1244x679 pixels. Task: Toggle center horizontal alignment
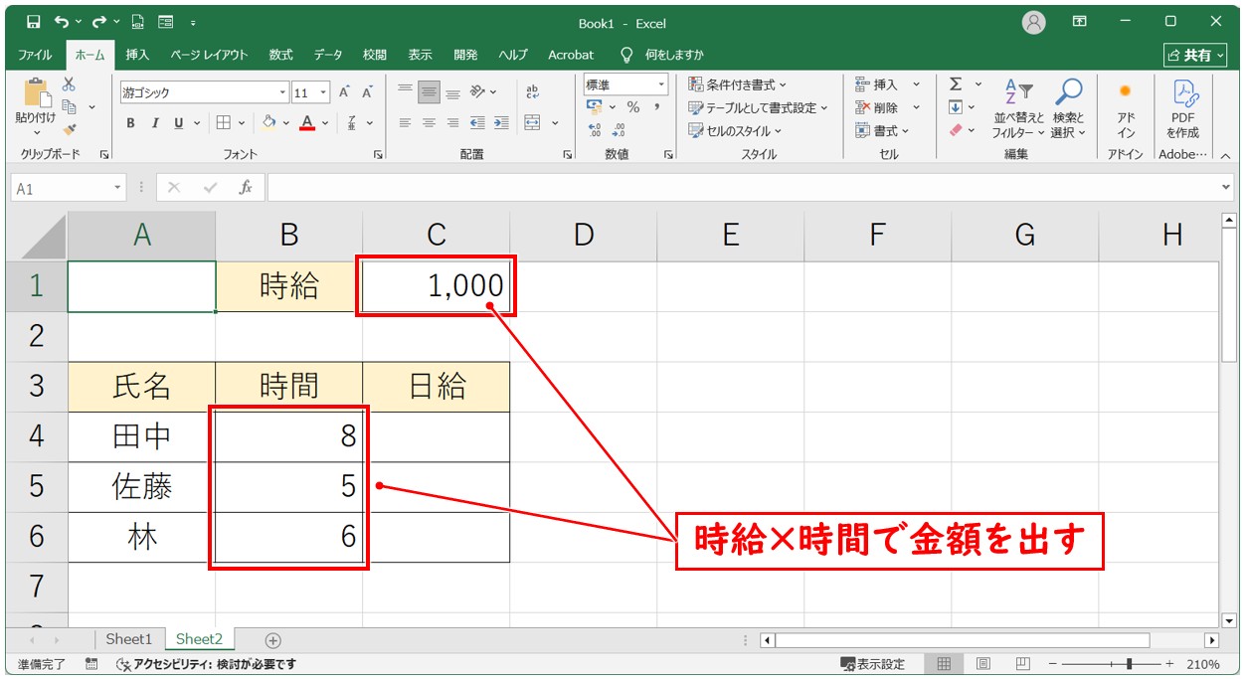pyautogui.click(x=429, y=123)
